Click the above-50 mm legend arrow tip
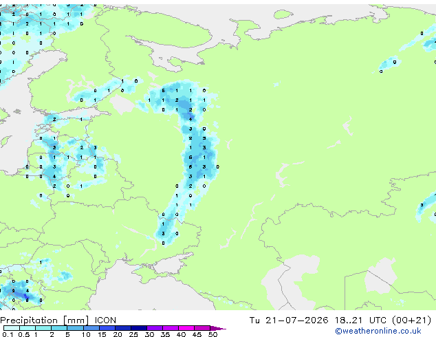The width and height of the screenshot is (436, 337). (218, 328)
